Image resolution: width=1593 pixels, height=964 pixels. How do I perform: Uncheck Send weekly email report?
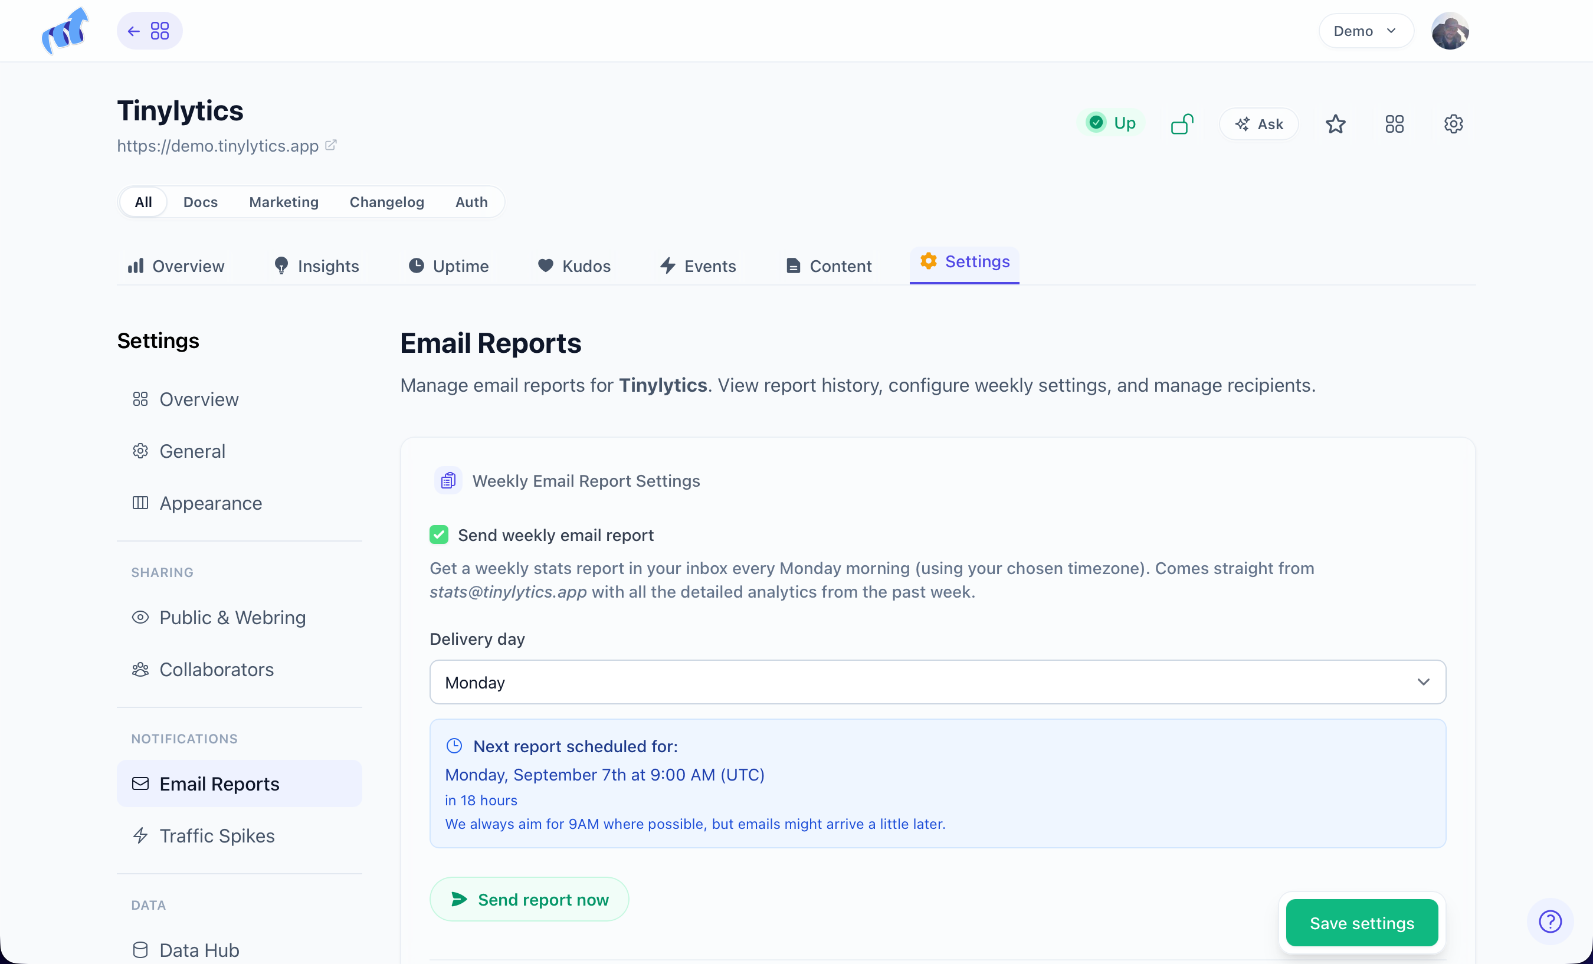tap(439, 535)
